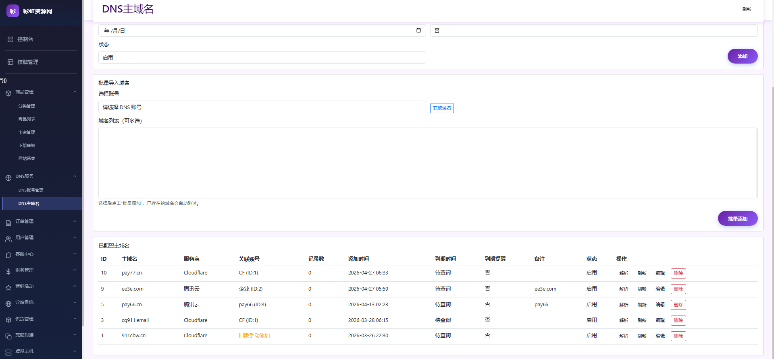Click 刷新 for pay77.cn row
The width and height of the screenshot is (774, 359).
[x=642, y=273]
